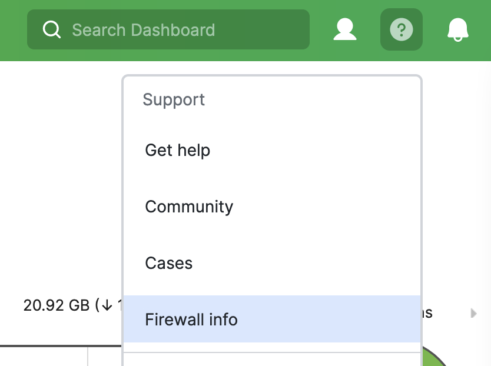Select the highlighted Firewall info entry
This screenshot has height=366, width=491.
(191, 320)
